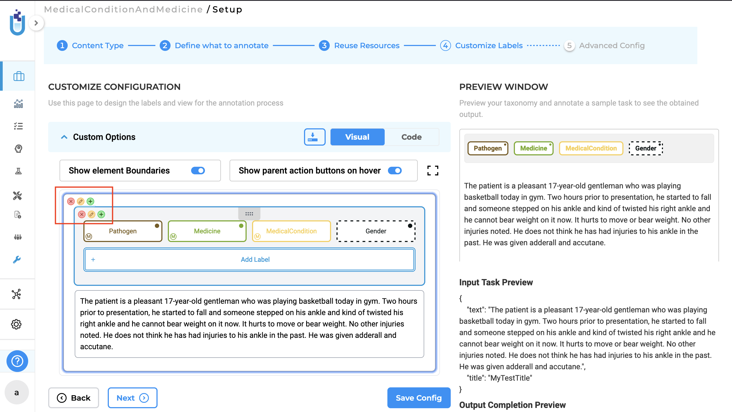
Task: Expand the sidebar with the arrow button
Action: point(36,23)
